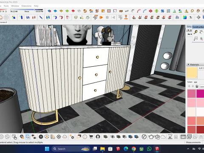The image size is (204, 153).
Task: Click the green cross-shaped toolbar icon
Action: 156,11
